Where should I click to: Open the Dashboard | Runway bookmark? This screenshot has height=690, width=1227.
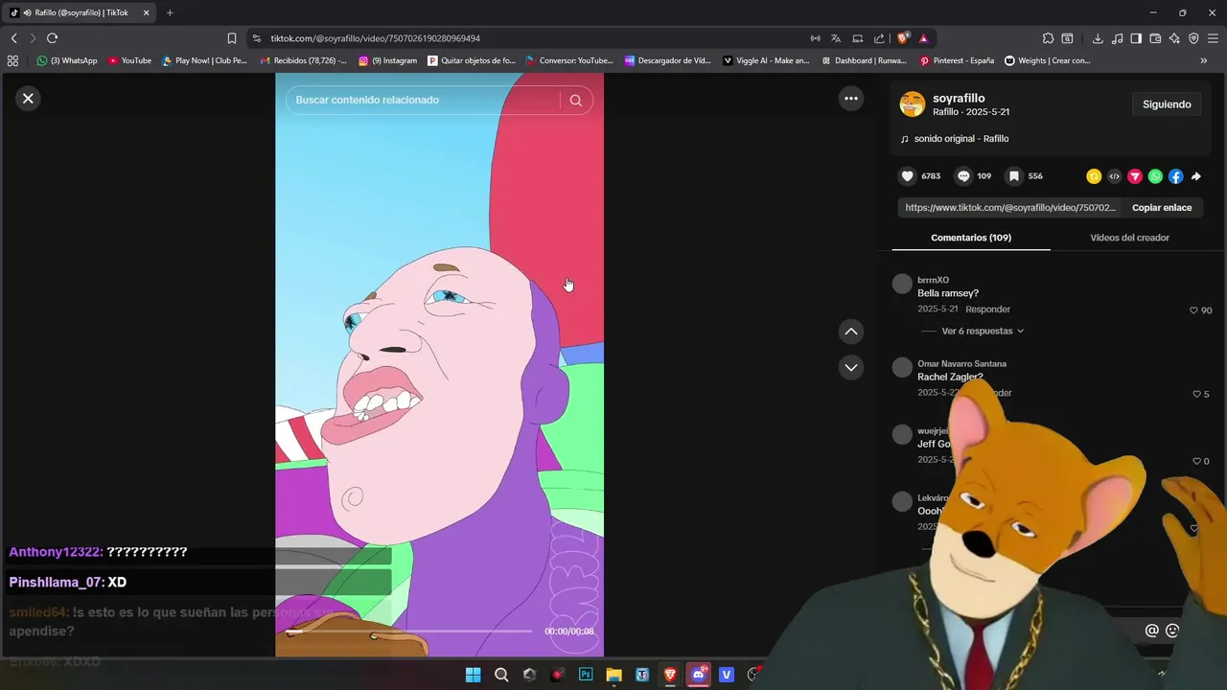click(x=864, y=60)
